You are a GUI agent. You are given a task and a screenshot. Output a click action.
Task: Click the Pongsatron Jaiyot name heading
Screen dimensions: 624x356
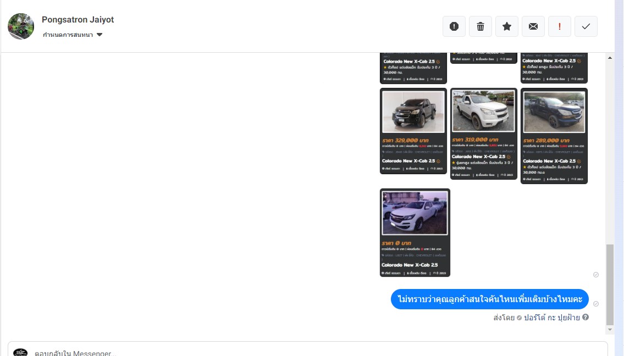click(78, 20)
